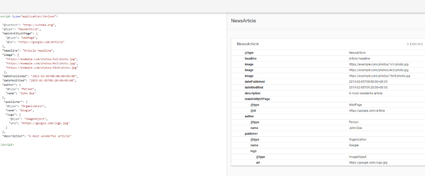Click the WebPage value in the results table
The image size is (425, 176).
[355, 105]
